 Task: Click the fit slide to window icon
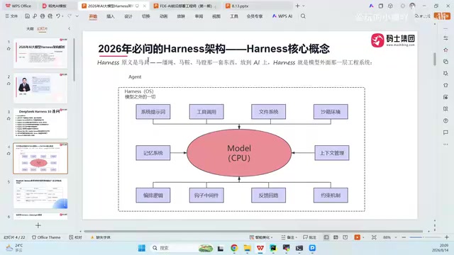[374, 237]
